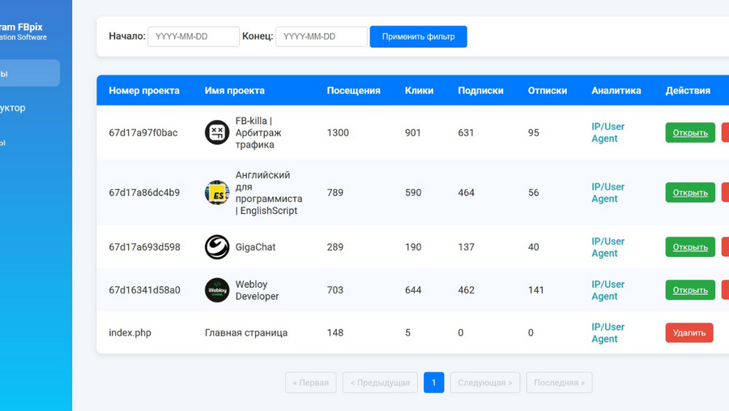Go back with Предыдущая pagination button
729x411 pixels.
click(380, 383)
